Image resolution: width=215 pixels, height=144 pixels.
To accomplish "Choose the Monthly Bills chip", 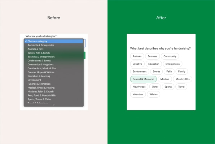I will click(183, 79).
